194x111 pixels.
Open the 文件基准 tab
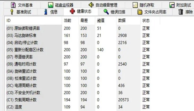[22, 5]
